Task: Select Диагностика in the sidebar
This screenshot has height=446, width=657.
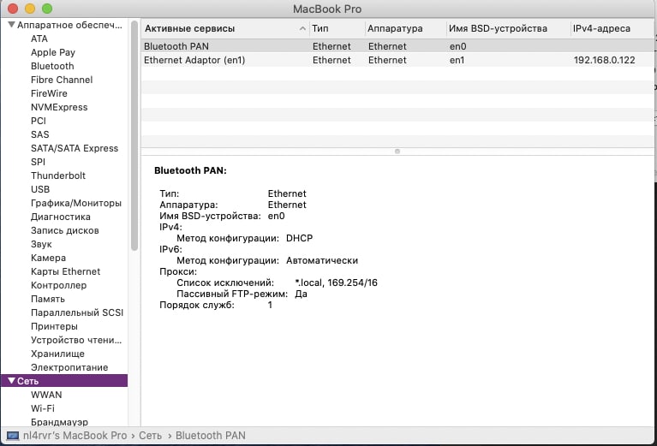Action: (60, 217)
